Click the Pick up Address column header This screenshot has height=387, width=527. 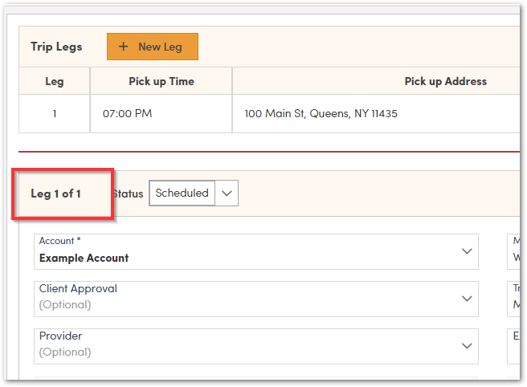[445, 81]
